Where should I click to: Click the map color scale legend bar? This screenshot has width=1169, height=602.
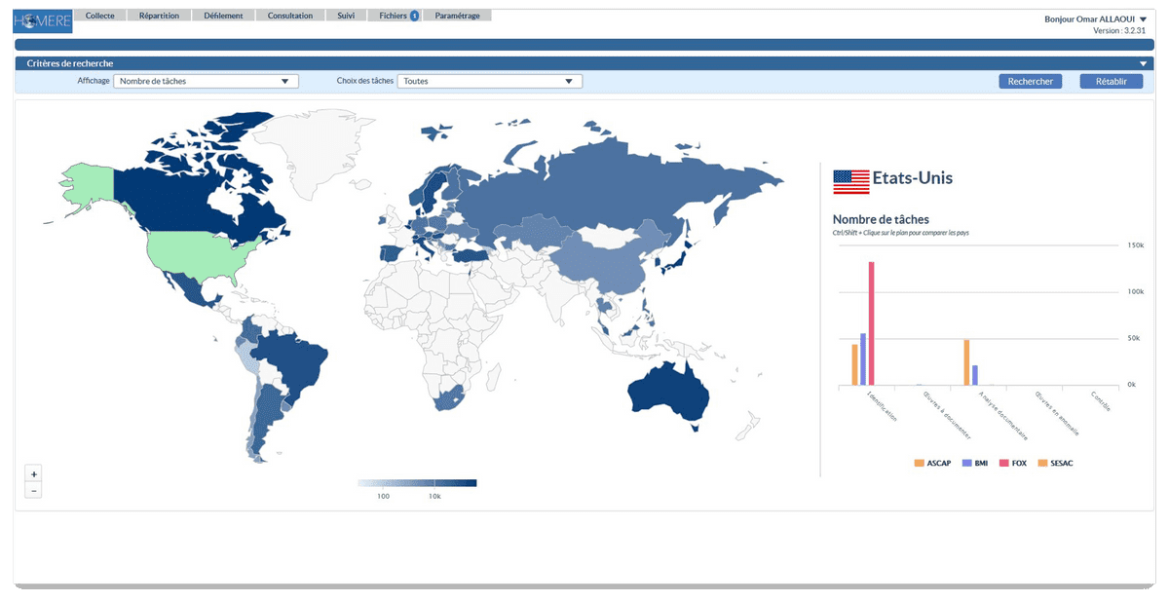(416, 483)
